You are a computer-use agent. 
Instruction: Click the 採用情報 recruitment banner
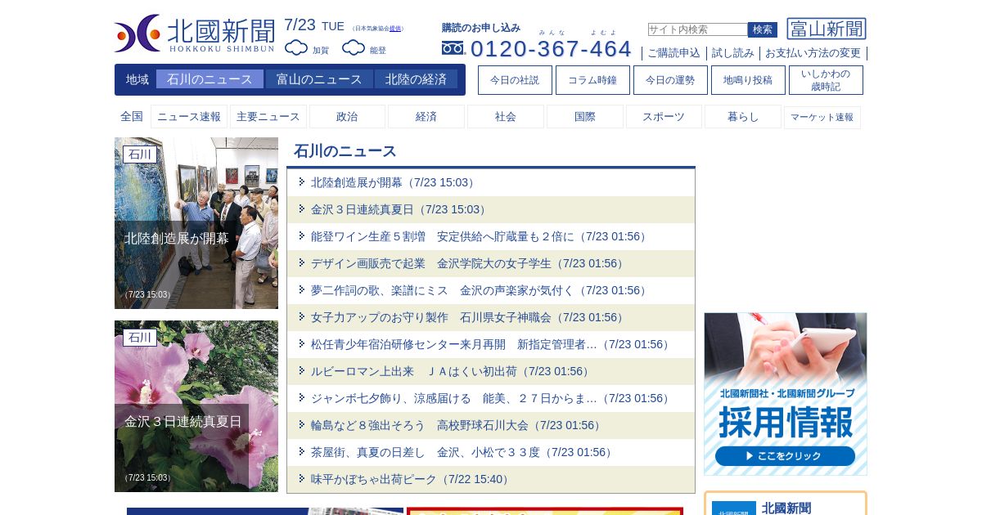[x=786, y=394]
